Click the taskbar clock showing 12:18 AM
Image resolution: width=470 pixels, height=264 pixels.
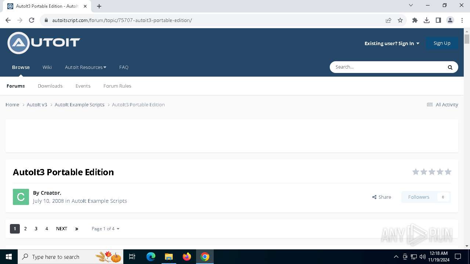point(438,257)
